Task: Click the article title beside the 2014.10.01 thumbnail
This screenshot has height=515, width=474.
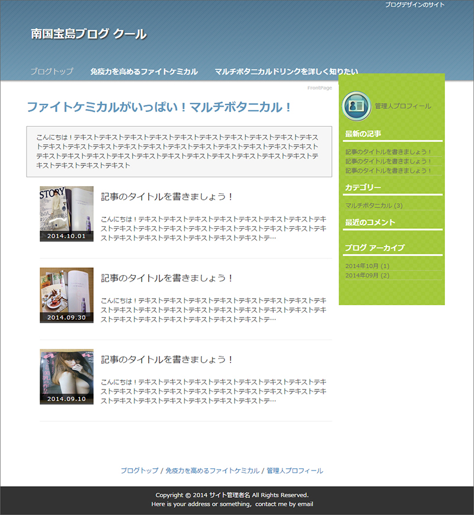Action: (168, 197)
